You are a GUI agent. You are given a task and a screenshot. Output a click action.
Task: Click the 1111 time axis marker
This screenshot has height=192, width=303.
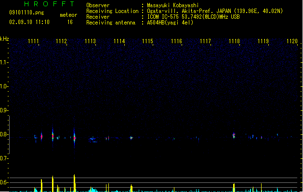coord(33,41)
